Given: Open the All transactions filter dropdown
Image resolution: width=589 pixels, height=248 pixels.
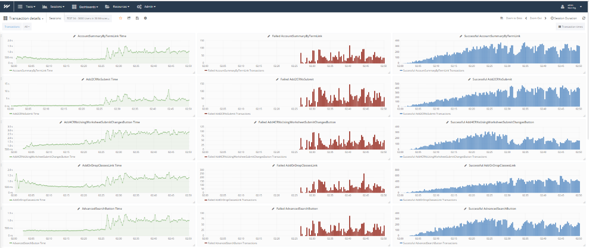Looking at the screenshot, I should tap(26, 27).
